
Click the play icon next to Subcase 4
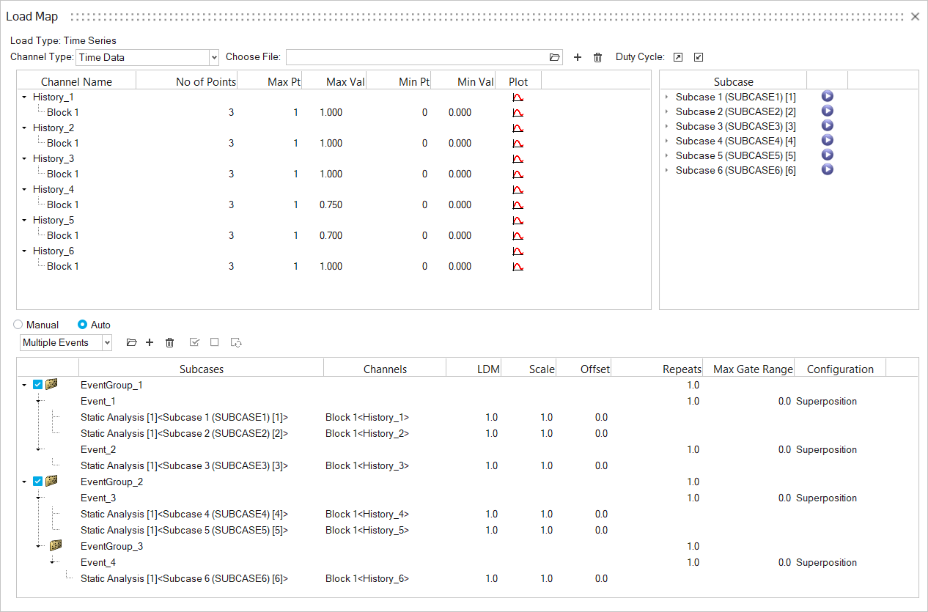(828, 140)
